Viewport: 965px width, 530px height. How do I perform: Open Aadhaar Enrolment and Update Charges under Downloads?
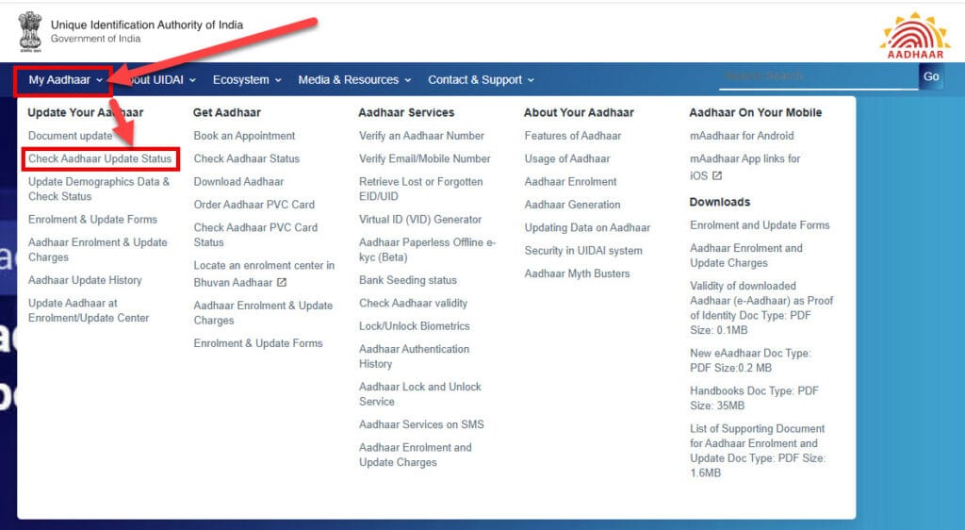746,256
